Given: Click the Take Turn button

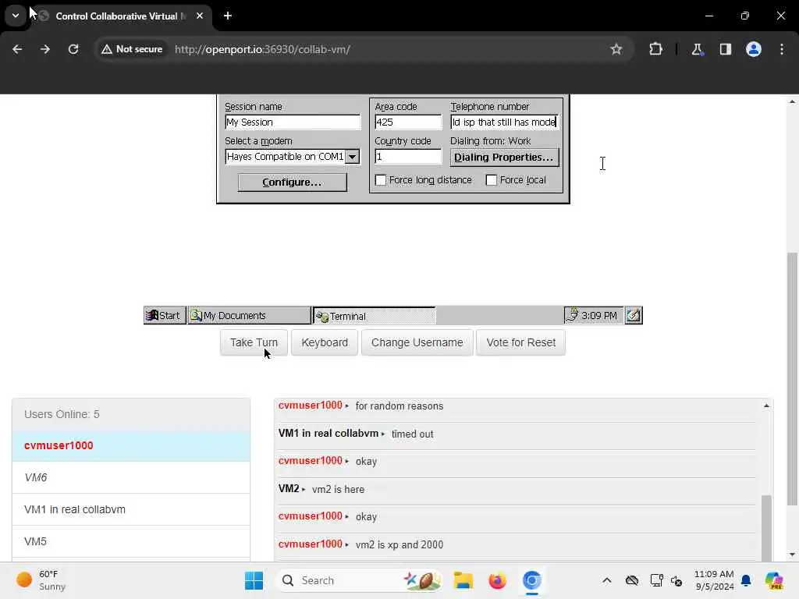Looking at the screenshot, I should pyautogui.click(x=254, y=343).
